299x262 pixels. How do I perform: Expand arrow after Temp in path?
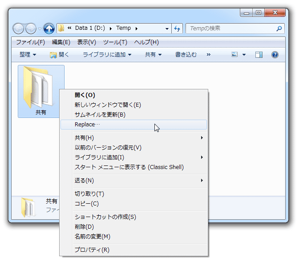pyautogui.click(x=137, y=28)
